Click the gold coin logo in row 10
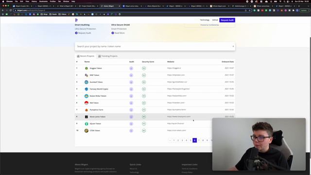Viewport: 311px width, 175px height. point(86,131)
